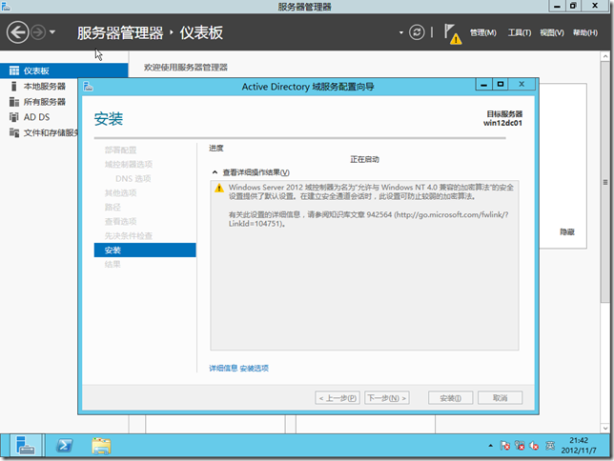Launch PowerShell from the taskbar
This screenshot has width=614, height=461.
tap(64, 446)
